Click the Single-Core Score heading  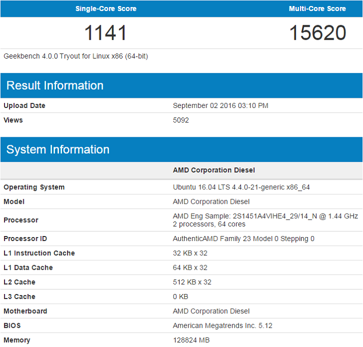point(106,9)
